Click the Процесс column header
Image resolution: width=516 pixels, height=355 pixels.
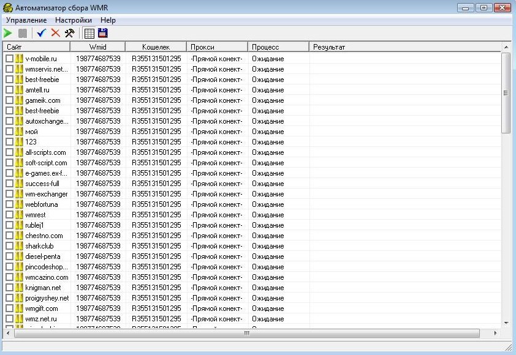tap(278, 47)
